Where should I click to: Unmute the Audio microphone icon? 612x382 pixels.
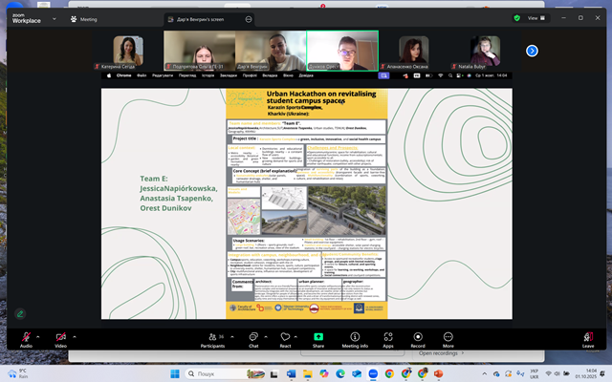25,335
